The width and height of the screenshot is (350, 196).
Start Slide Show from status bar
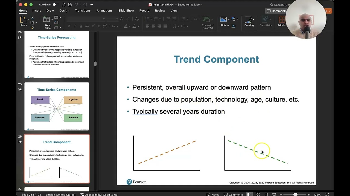point(274,195)
